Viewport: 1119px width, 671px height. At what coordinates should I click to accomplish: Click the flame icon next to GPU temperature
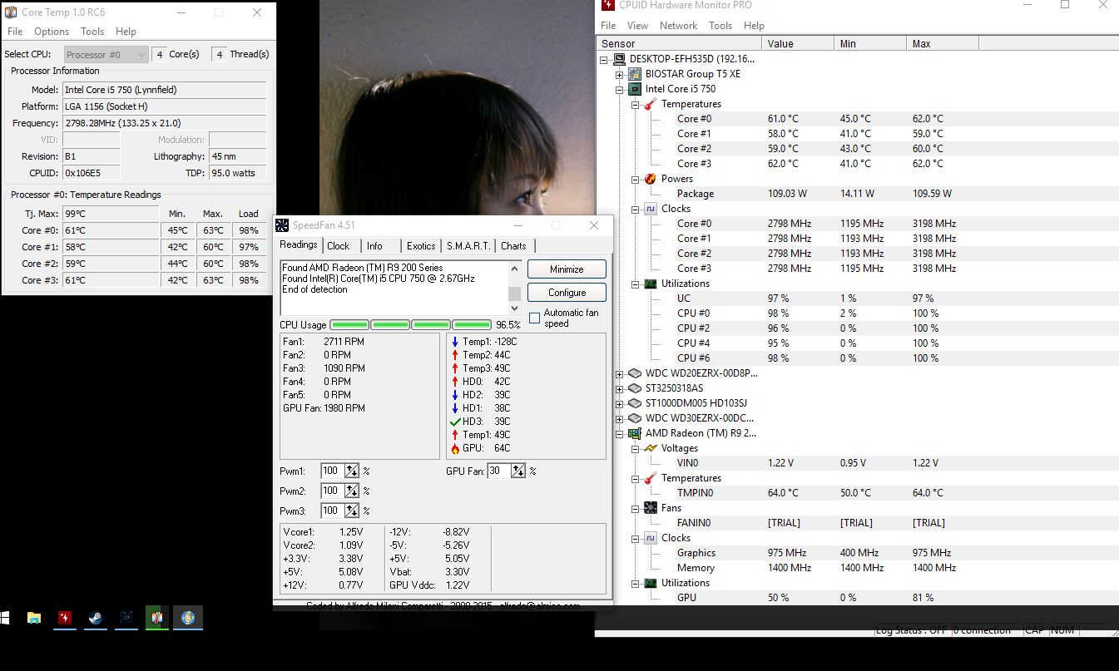point(454,448)
